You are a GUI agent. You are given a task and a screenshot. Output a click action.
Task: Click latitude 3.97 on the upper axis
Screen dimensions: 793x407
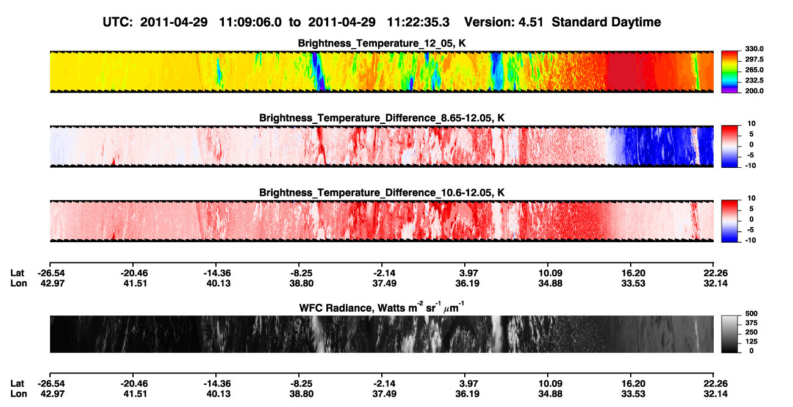(x=465, y=273)
